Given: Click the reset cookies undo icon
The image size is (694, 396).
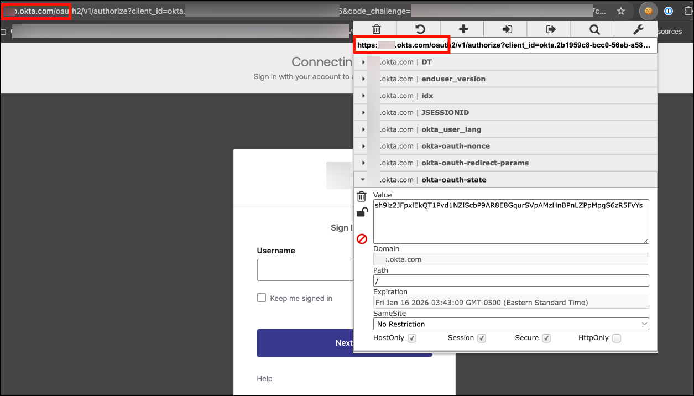Looking at the screenshot, I should click(419, 29).
